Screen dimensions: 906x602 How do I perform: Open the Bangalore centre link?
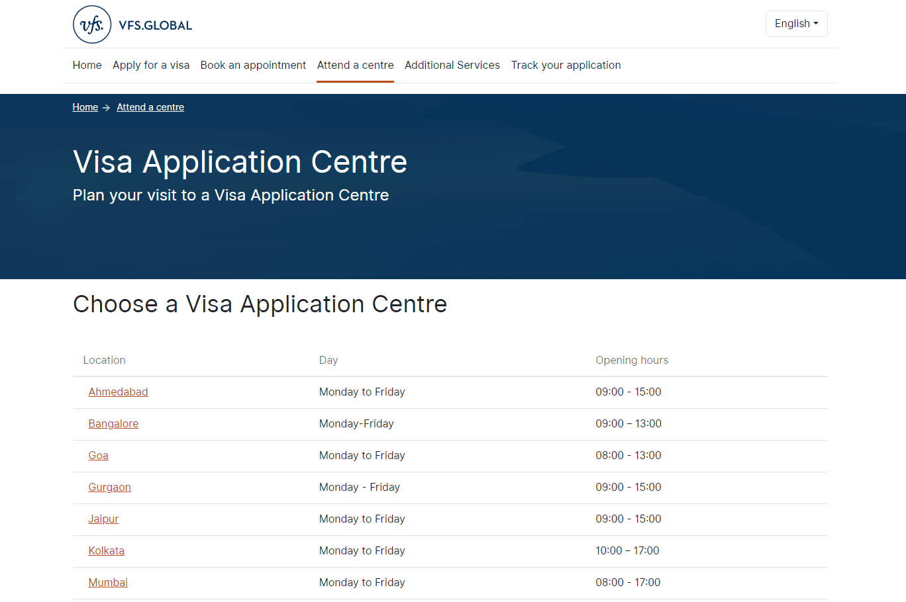(x=113, y=423)
